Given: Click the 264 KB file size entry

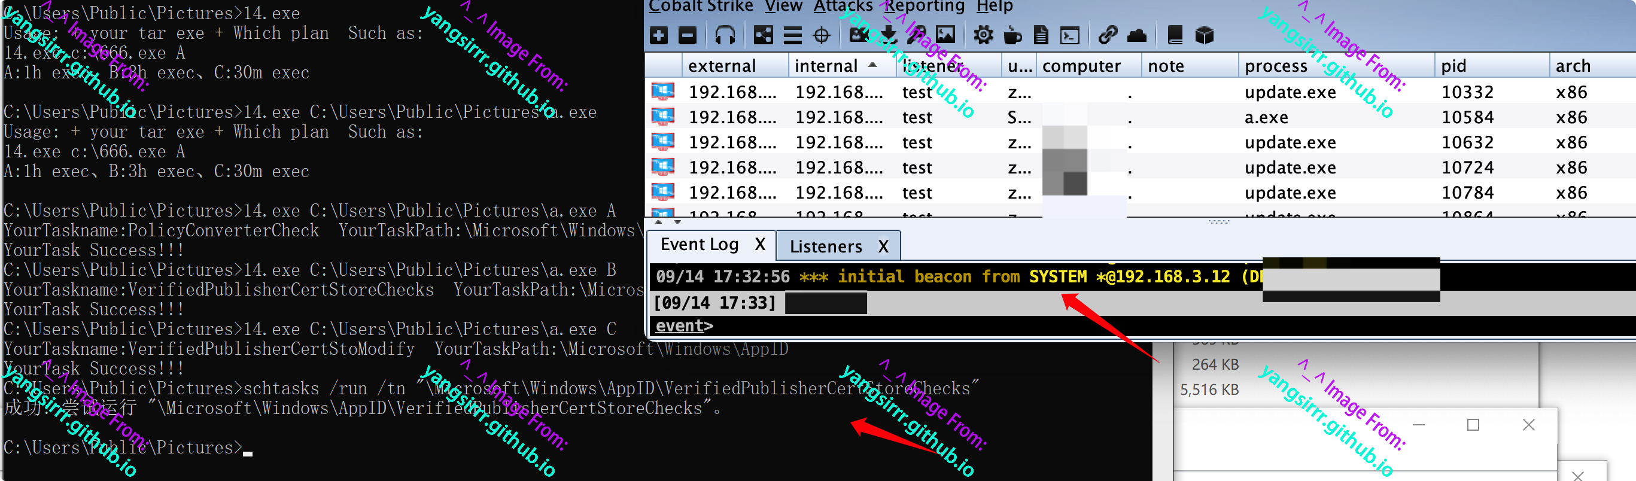Looking at the screenshot, I should [1215, 364].
